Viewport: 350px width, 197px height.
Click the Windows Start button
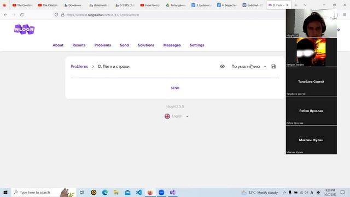pos(5,192)
